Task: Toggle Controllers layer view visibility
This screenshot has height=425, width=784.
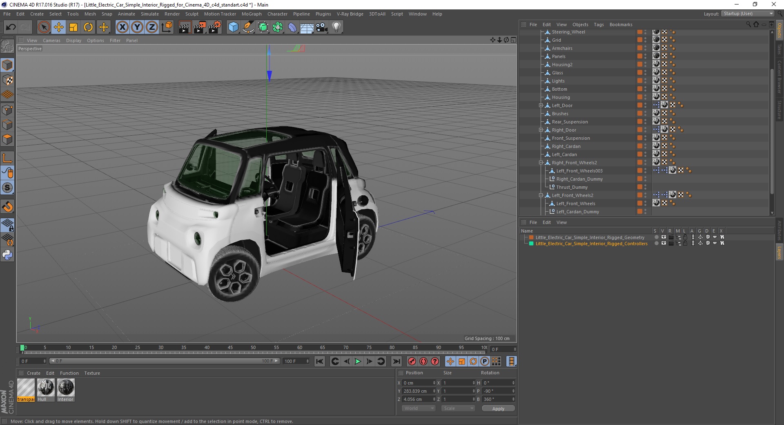Action: [664, 243]
